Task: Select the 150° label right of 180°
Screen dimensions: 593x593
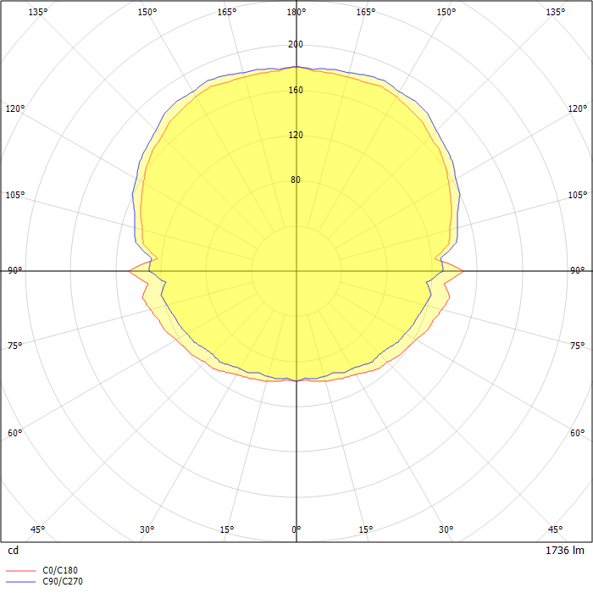Action: pyautogui.click(x=446, y=12)
